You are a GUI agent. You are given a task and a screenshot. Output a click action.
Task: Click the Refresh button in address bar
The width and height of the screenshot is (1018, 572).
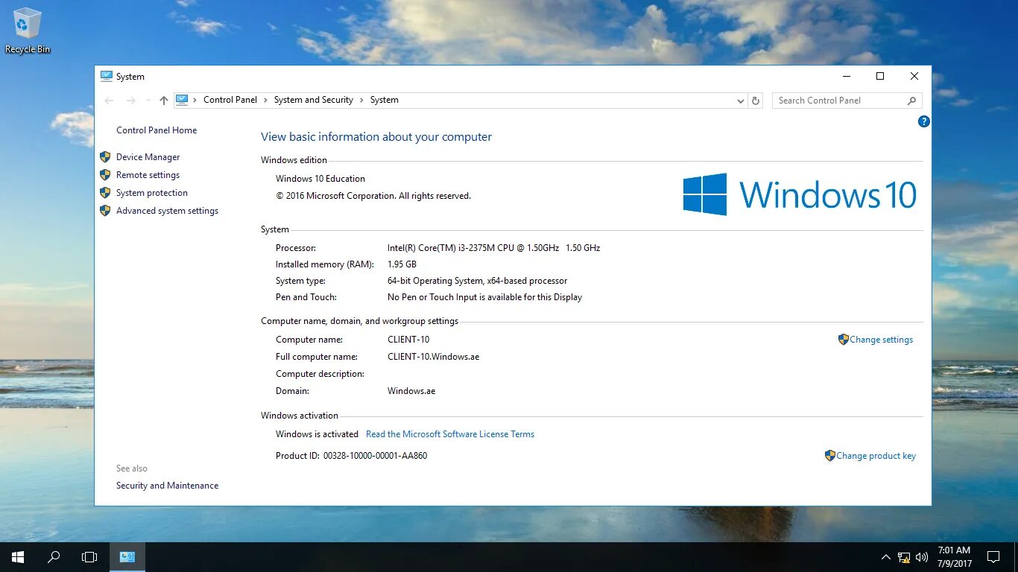click(x=756, y=101)
